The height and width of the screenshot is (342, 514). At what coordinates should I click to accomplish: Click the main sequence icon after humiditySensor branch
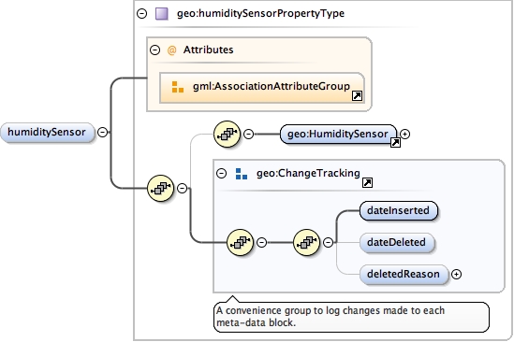click(161, 188)
